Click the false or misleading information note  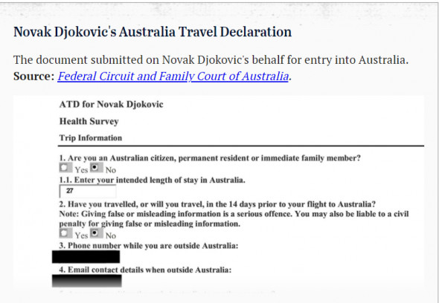point(234,219)
